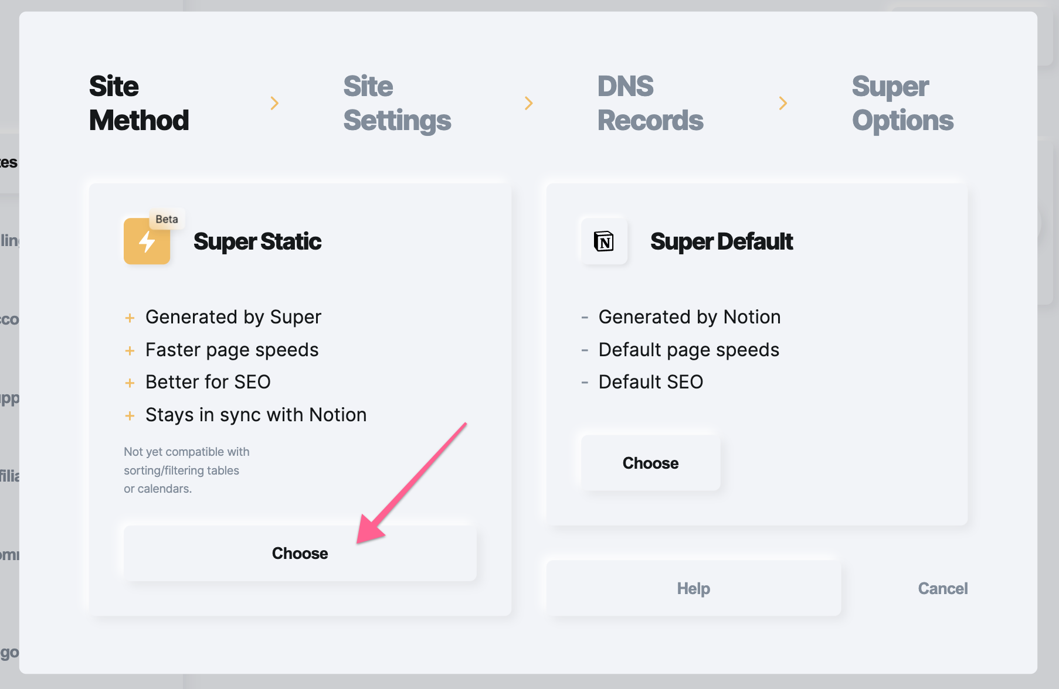Screen dimensions: 1059x689
Task: Click the 'Not yet compatible' note
Action: [186, 470]
